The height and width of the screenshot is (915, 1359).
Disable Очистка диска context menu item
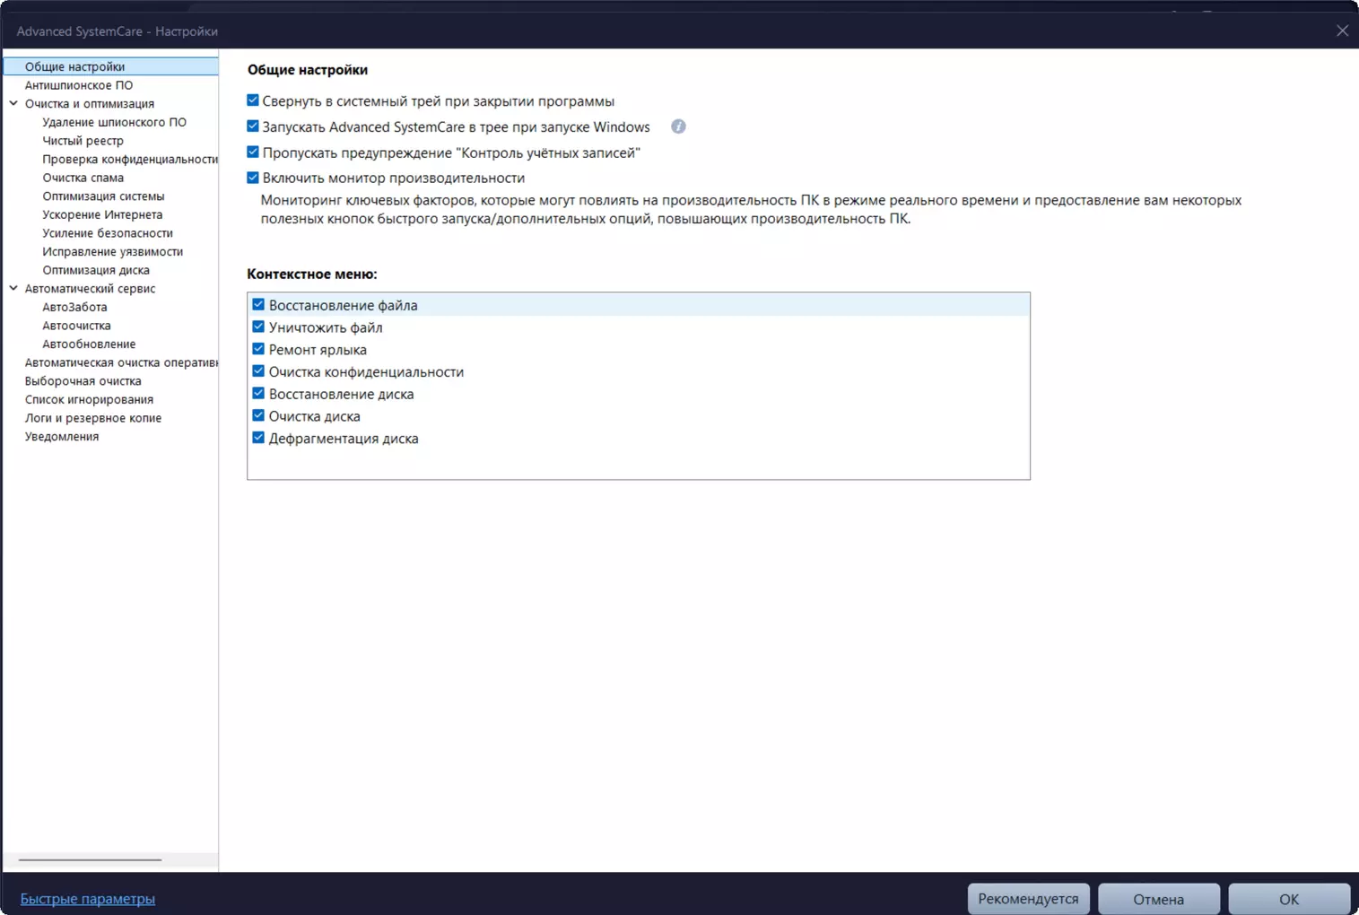[x=258, y=415]
